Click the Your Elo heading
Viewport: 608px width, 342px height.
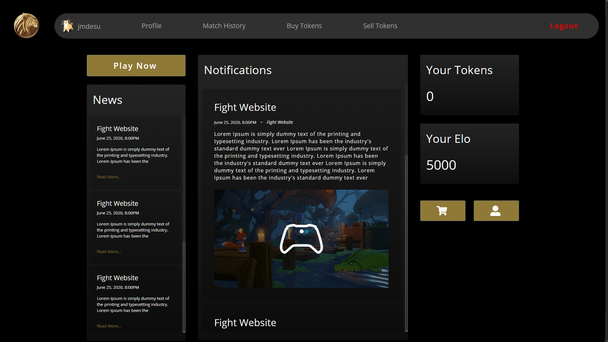(448, 139)
